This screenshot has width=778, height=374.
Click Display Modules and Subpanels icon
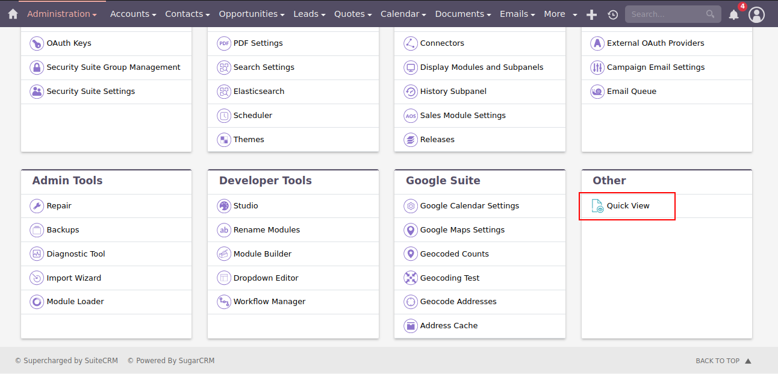(411, 67)
